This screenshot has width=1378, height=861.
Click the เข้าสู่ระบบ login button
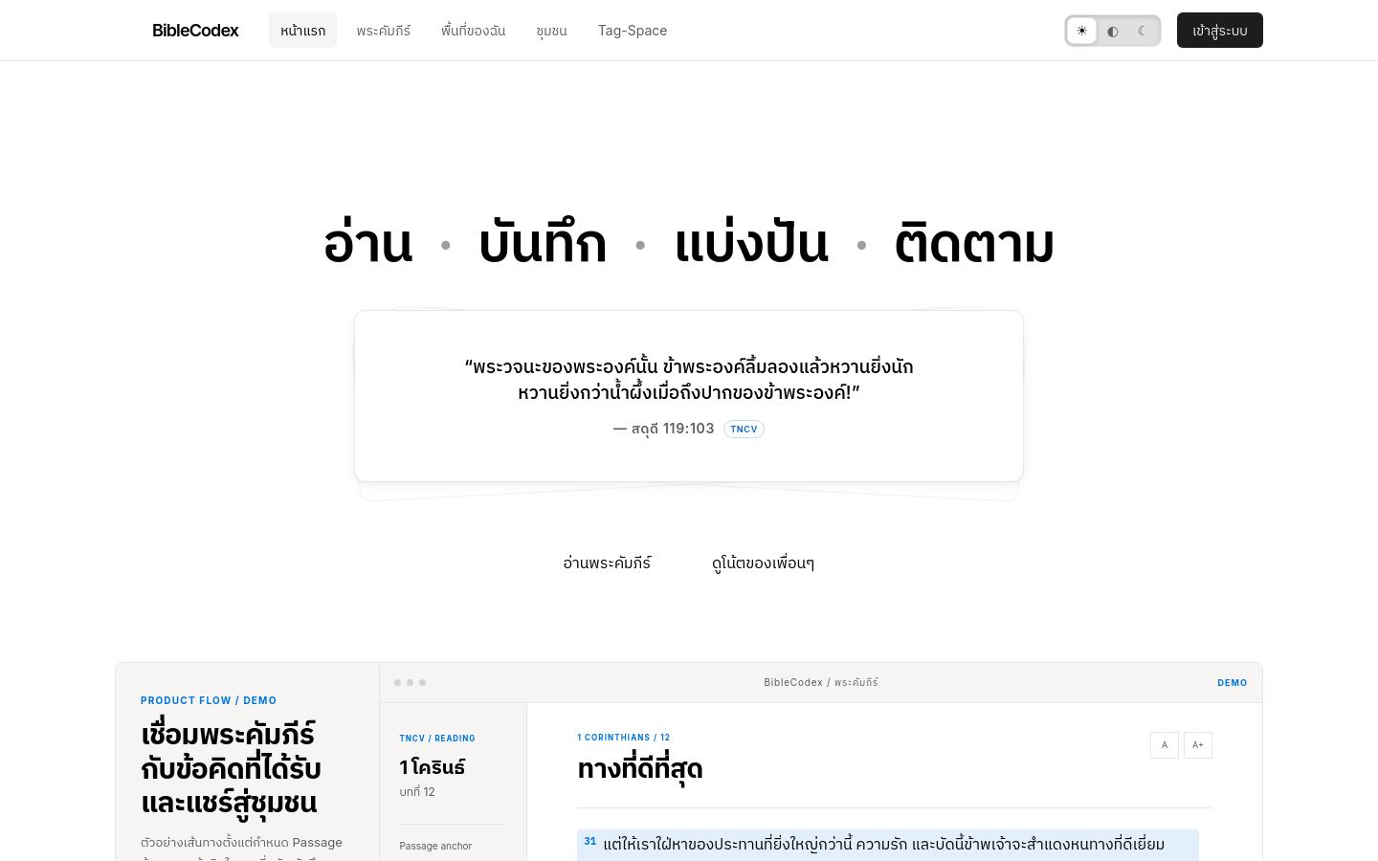1220,31
